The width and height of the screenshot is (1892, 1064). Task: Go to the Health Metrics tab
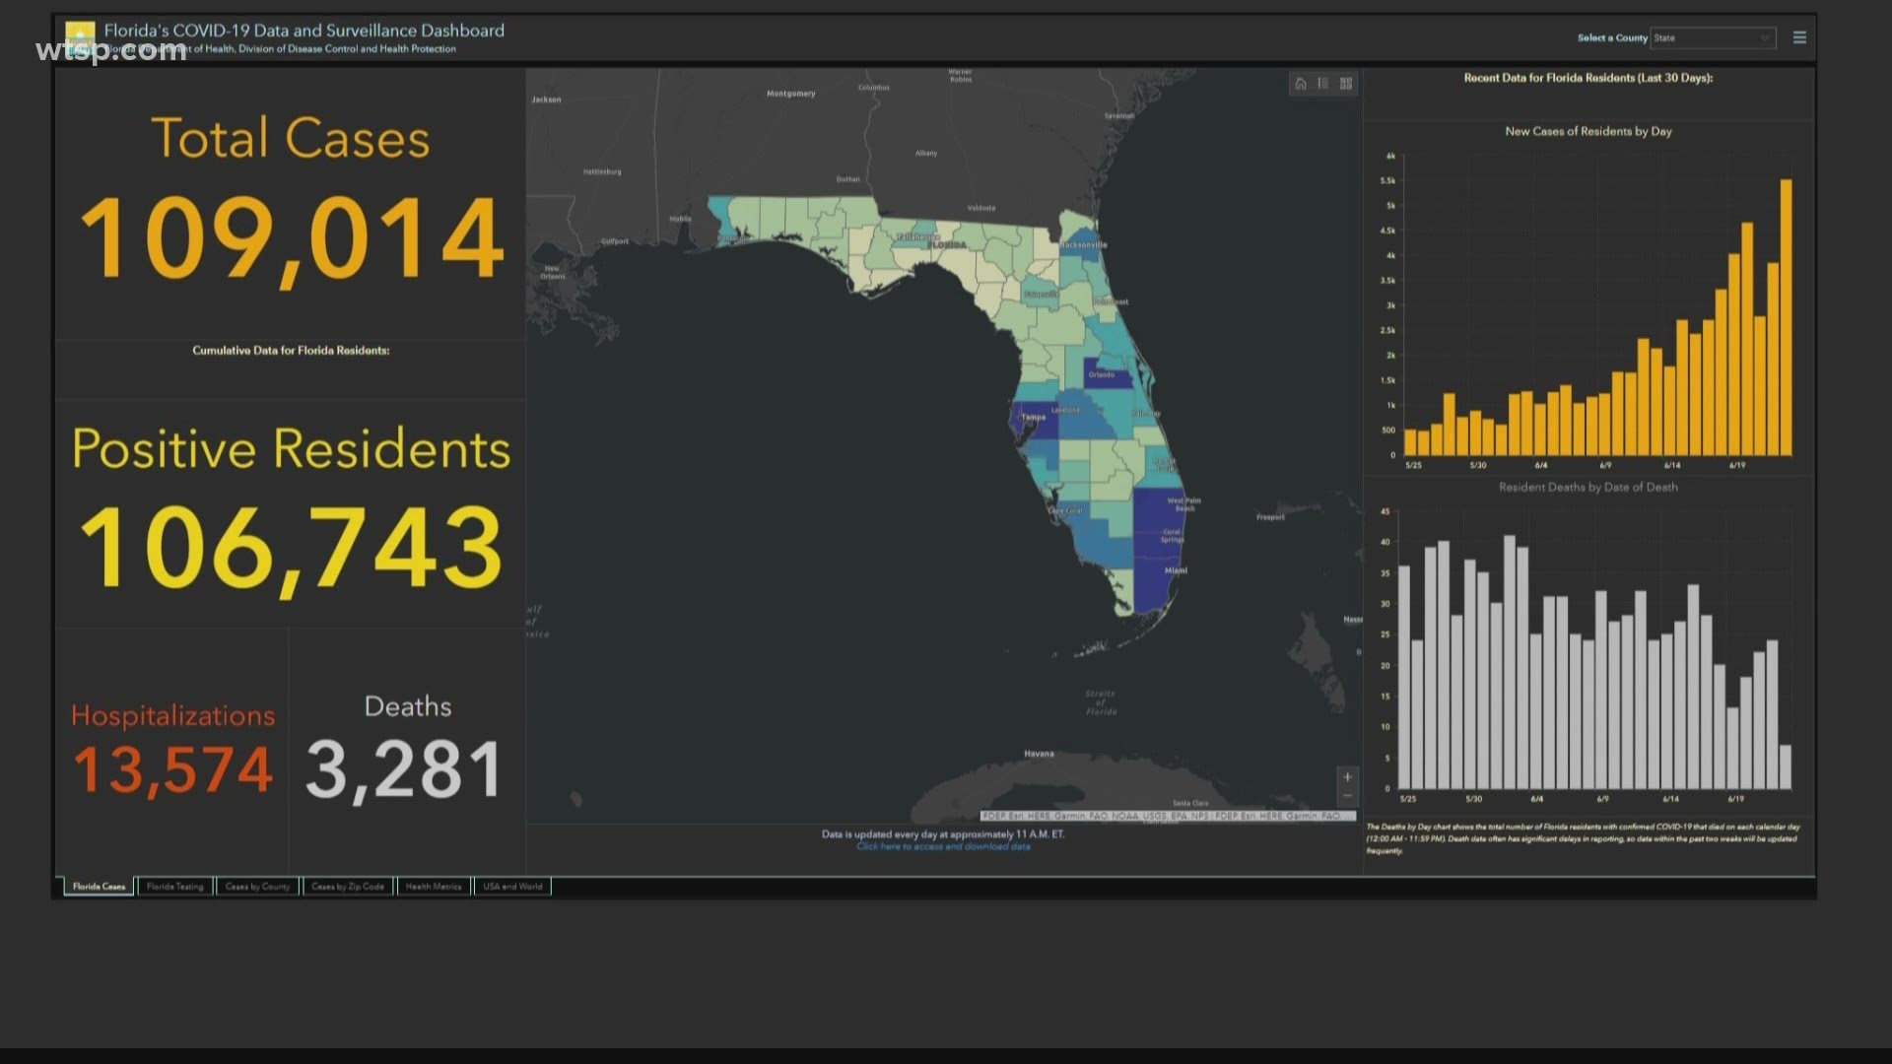[434, 887]
